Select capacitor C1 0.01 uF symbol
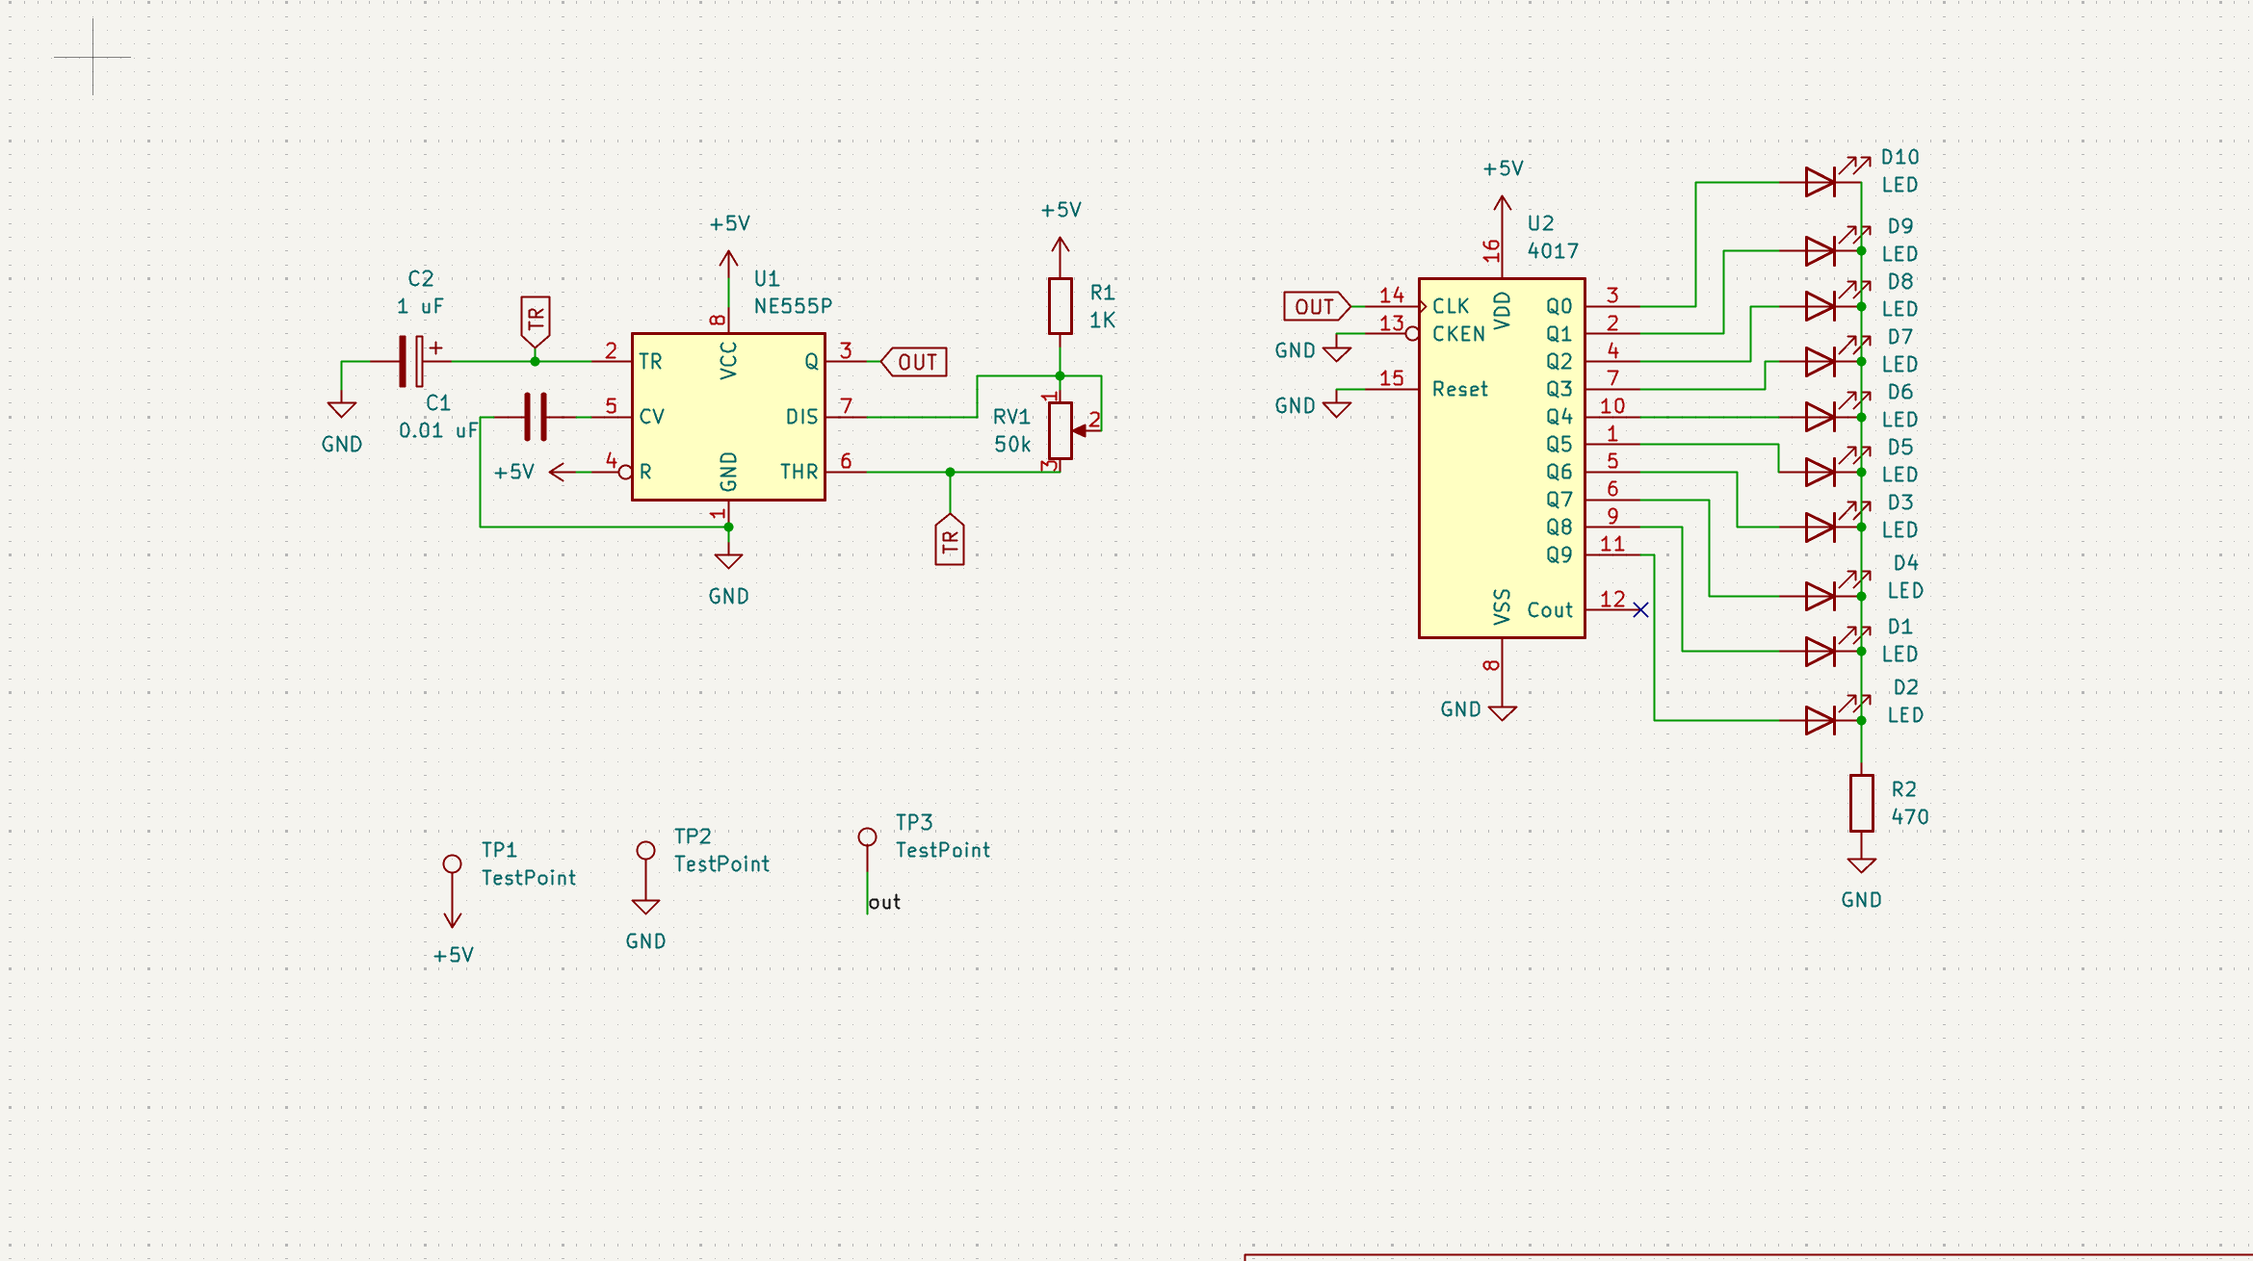The image size is (2253, 1261). point(536,417)
